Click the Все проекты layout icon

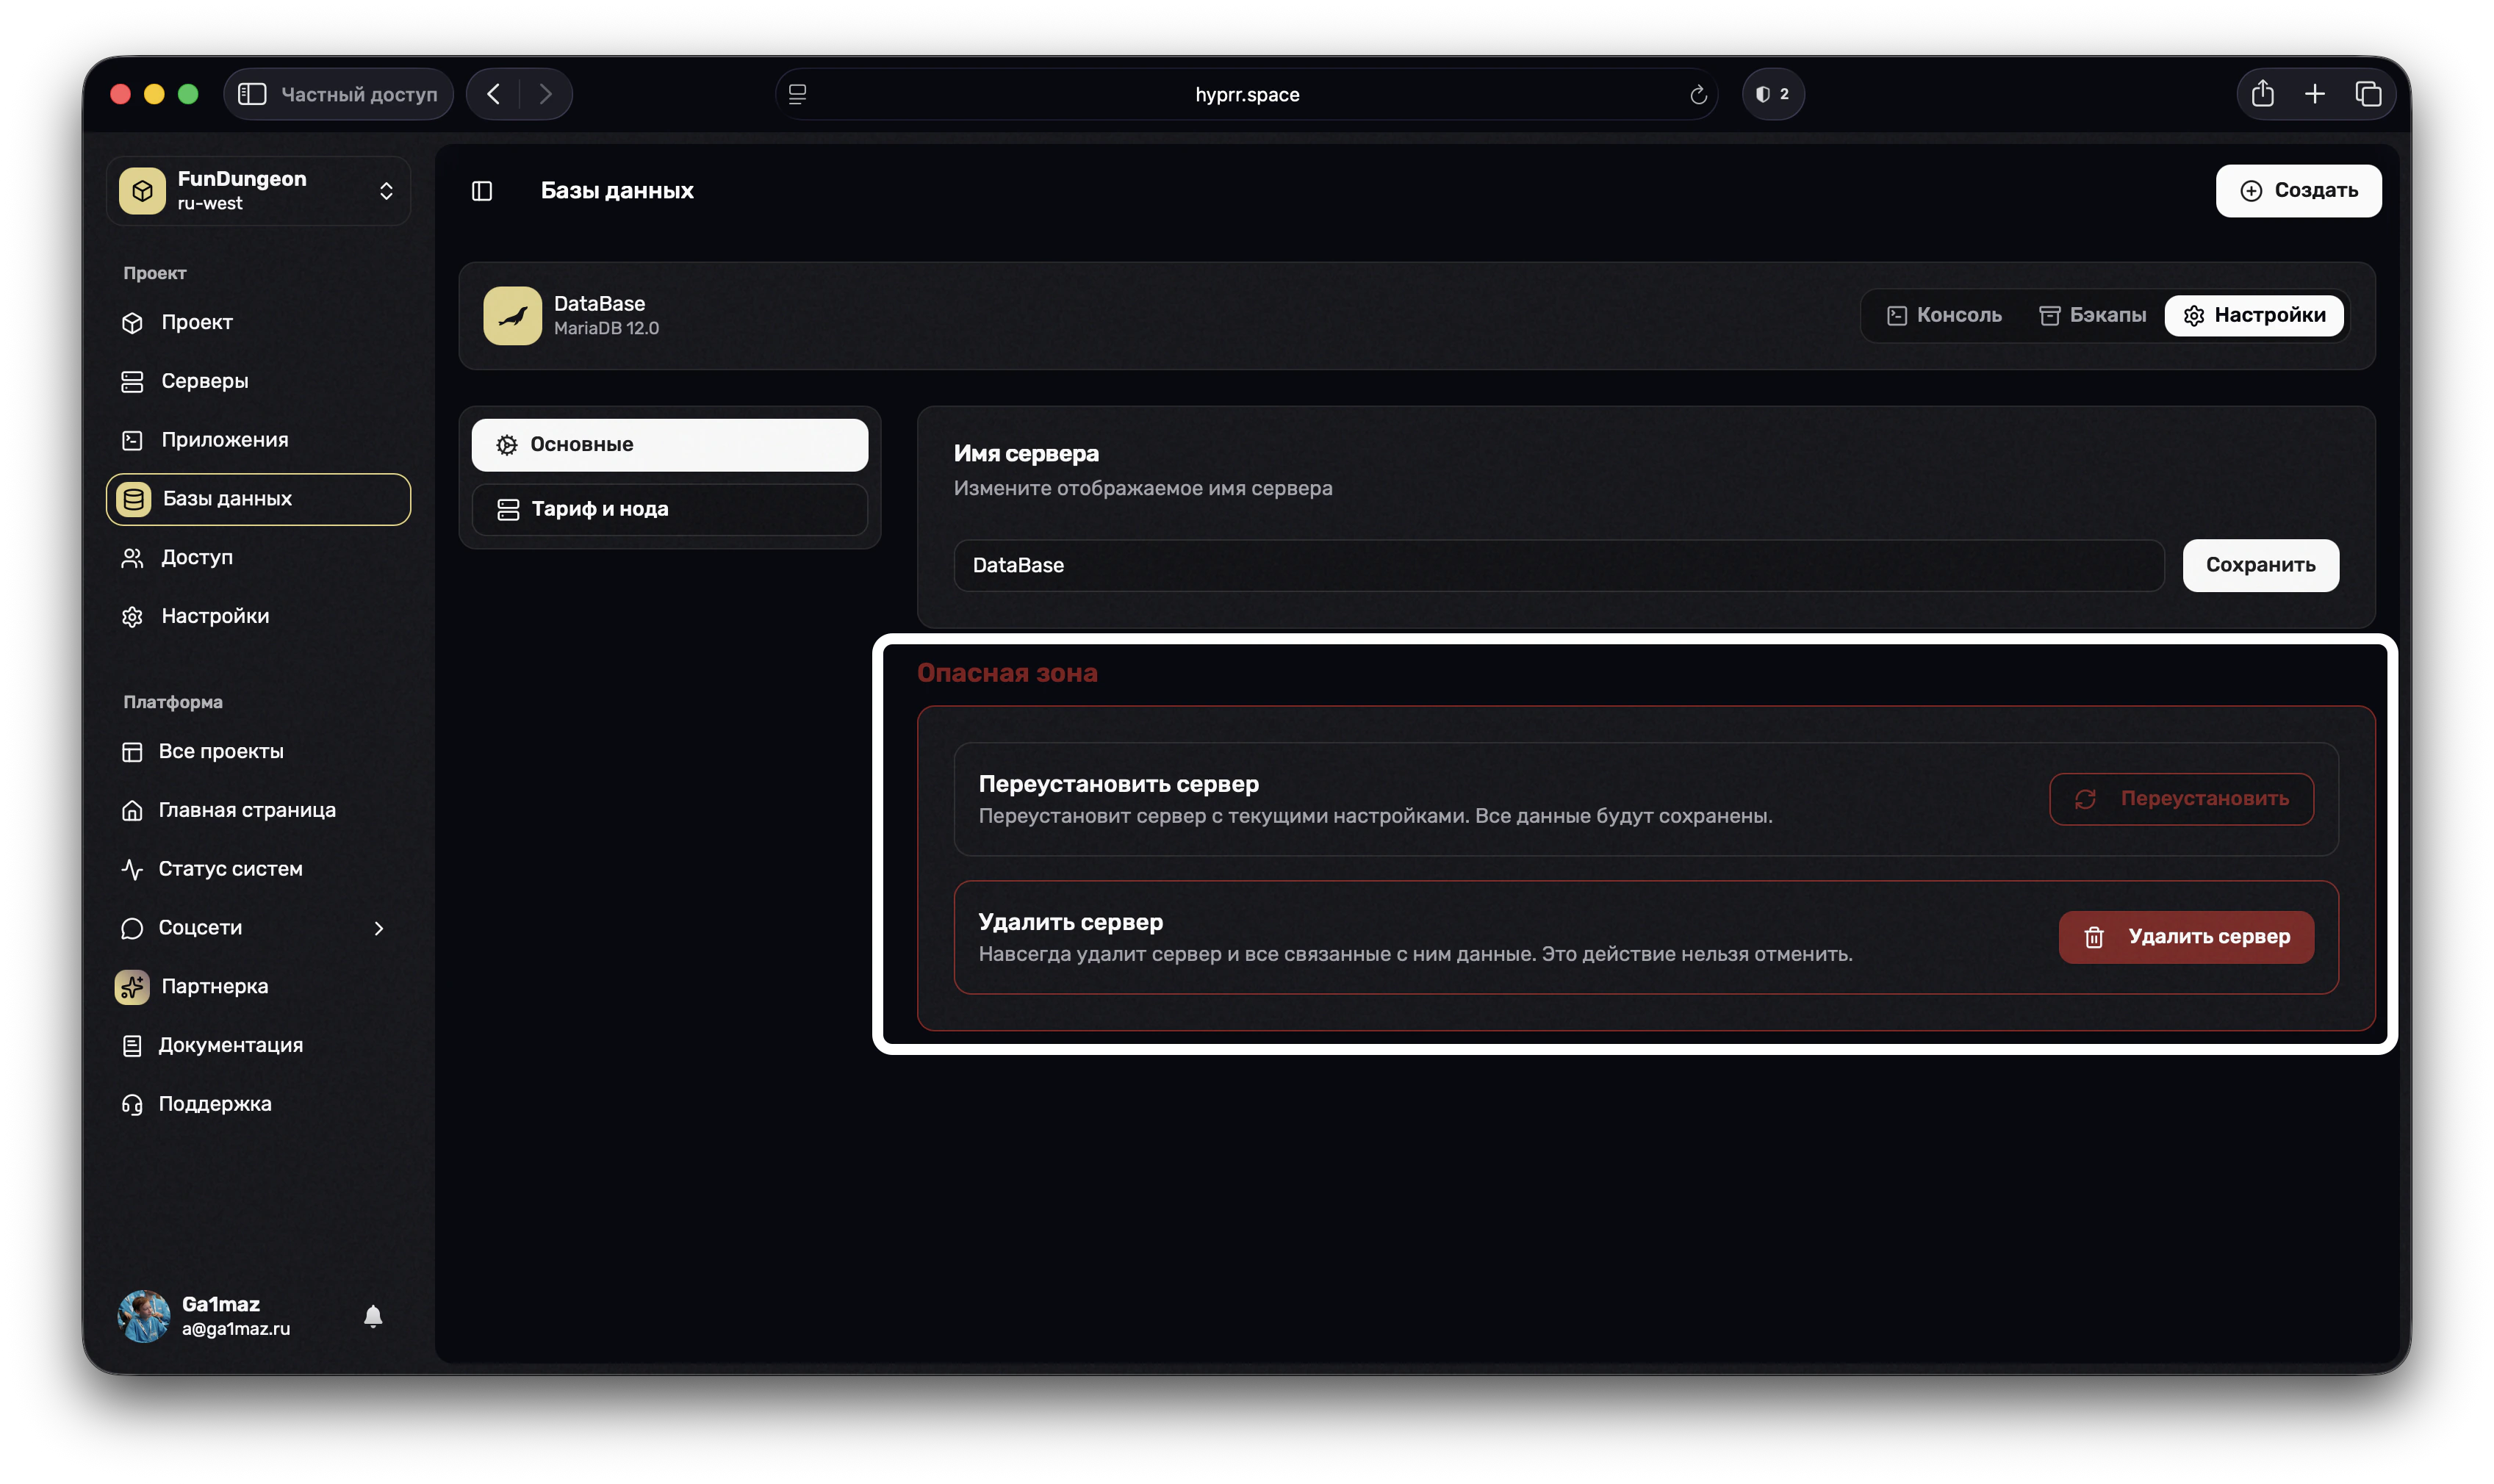[x=132, y=752]
